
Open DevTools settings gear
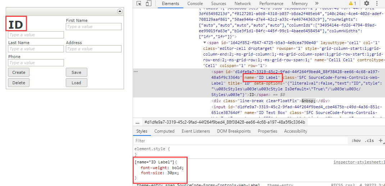[366, 4]
